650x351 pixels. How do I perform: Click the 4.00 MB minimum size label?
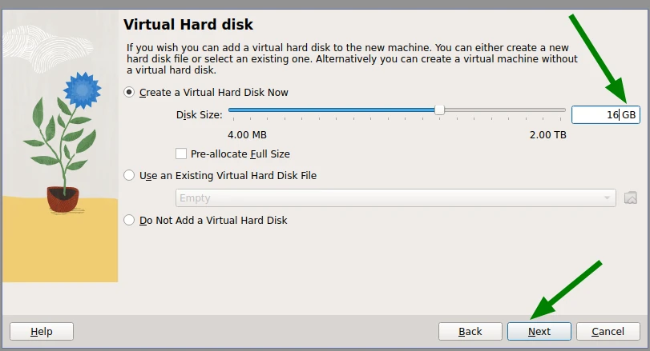click(247, 134)
